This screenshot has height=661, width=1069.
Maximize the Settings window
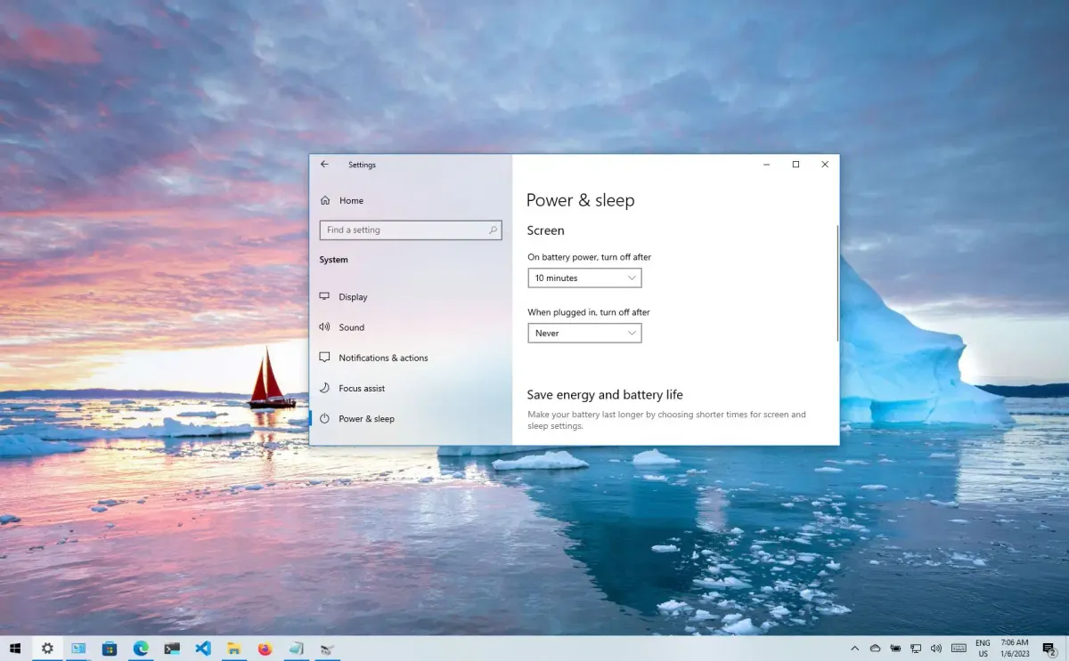[796, 165]
